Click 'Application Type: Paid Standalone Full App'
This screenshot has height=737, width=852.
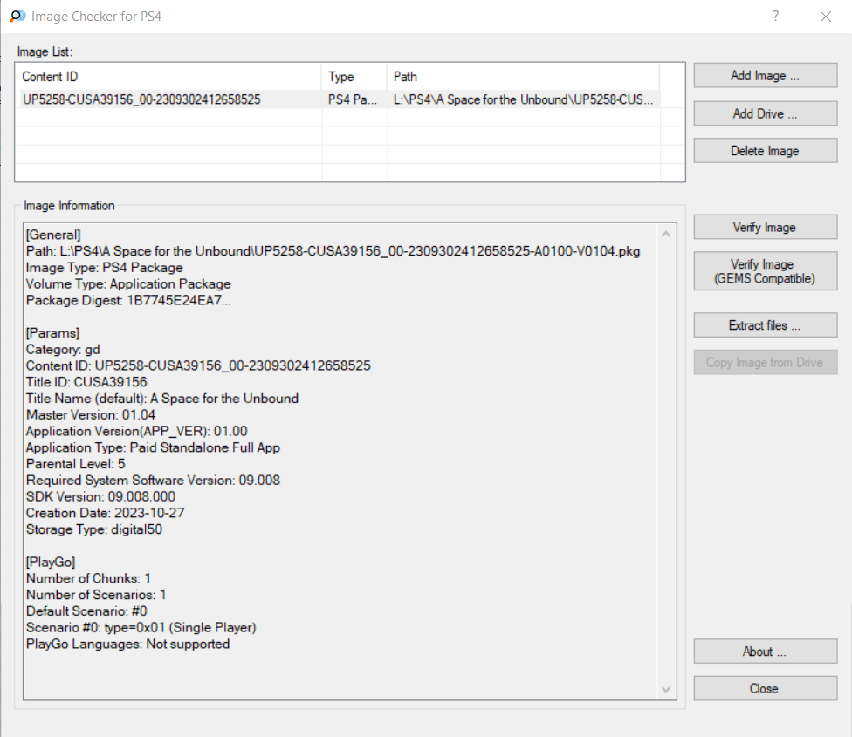coord(154,447)
